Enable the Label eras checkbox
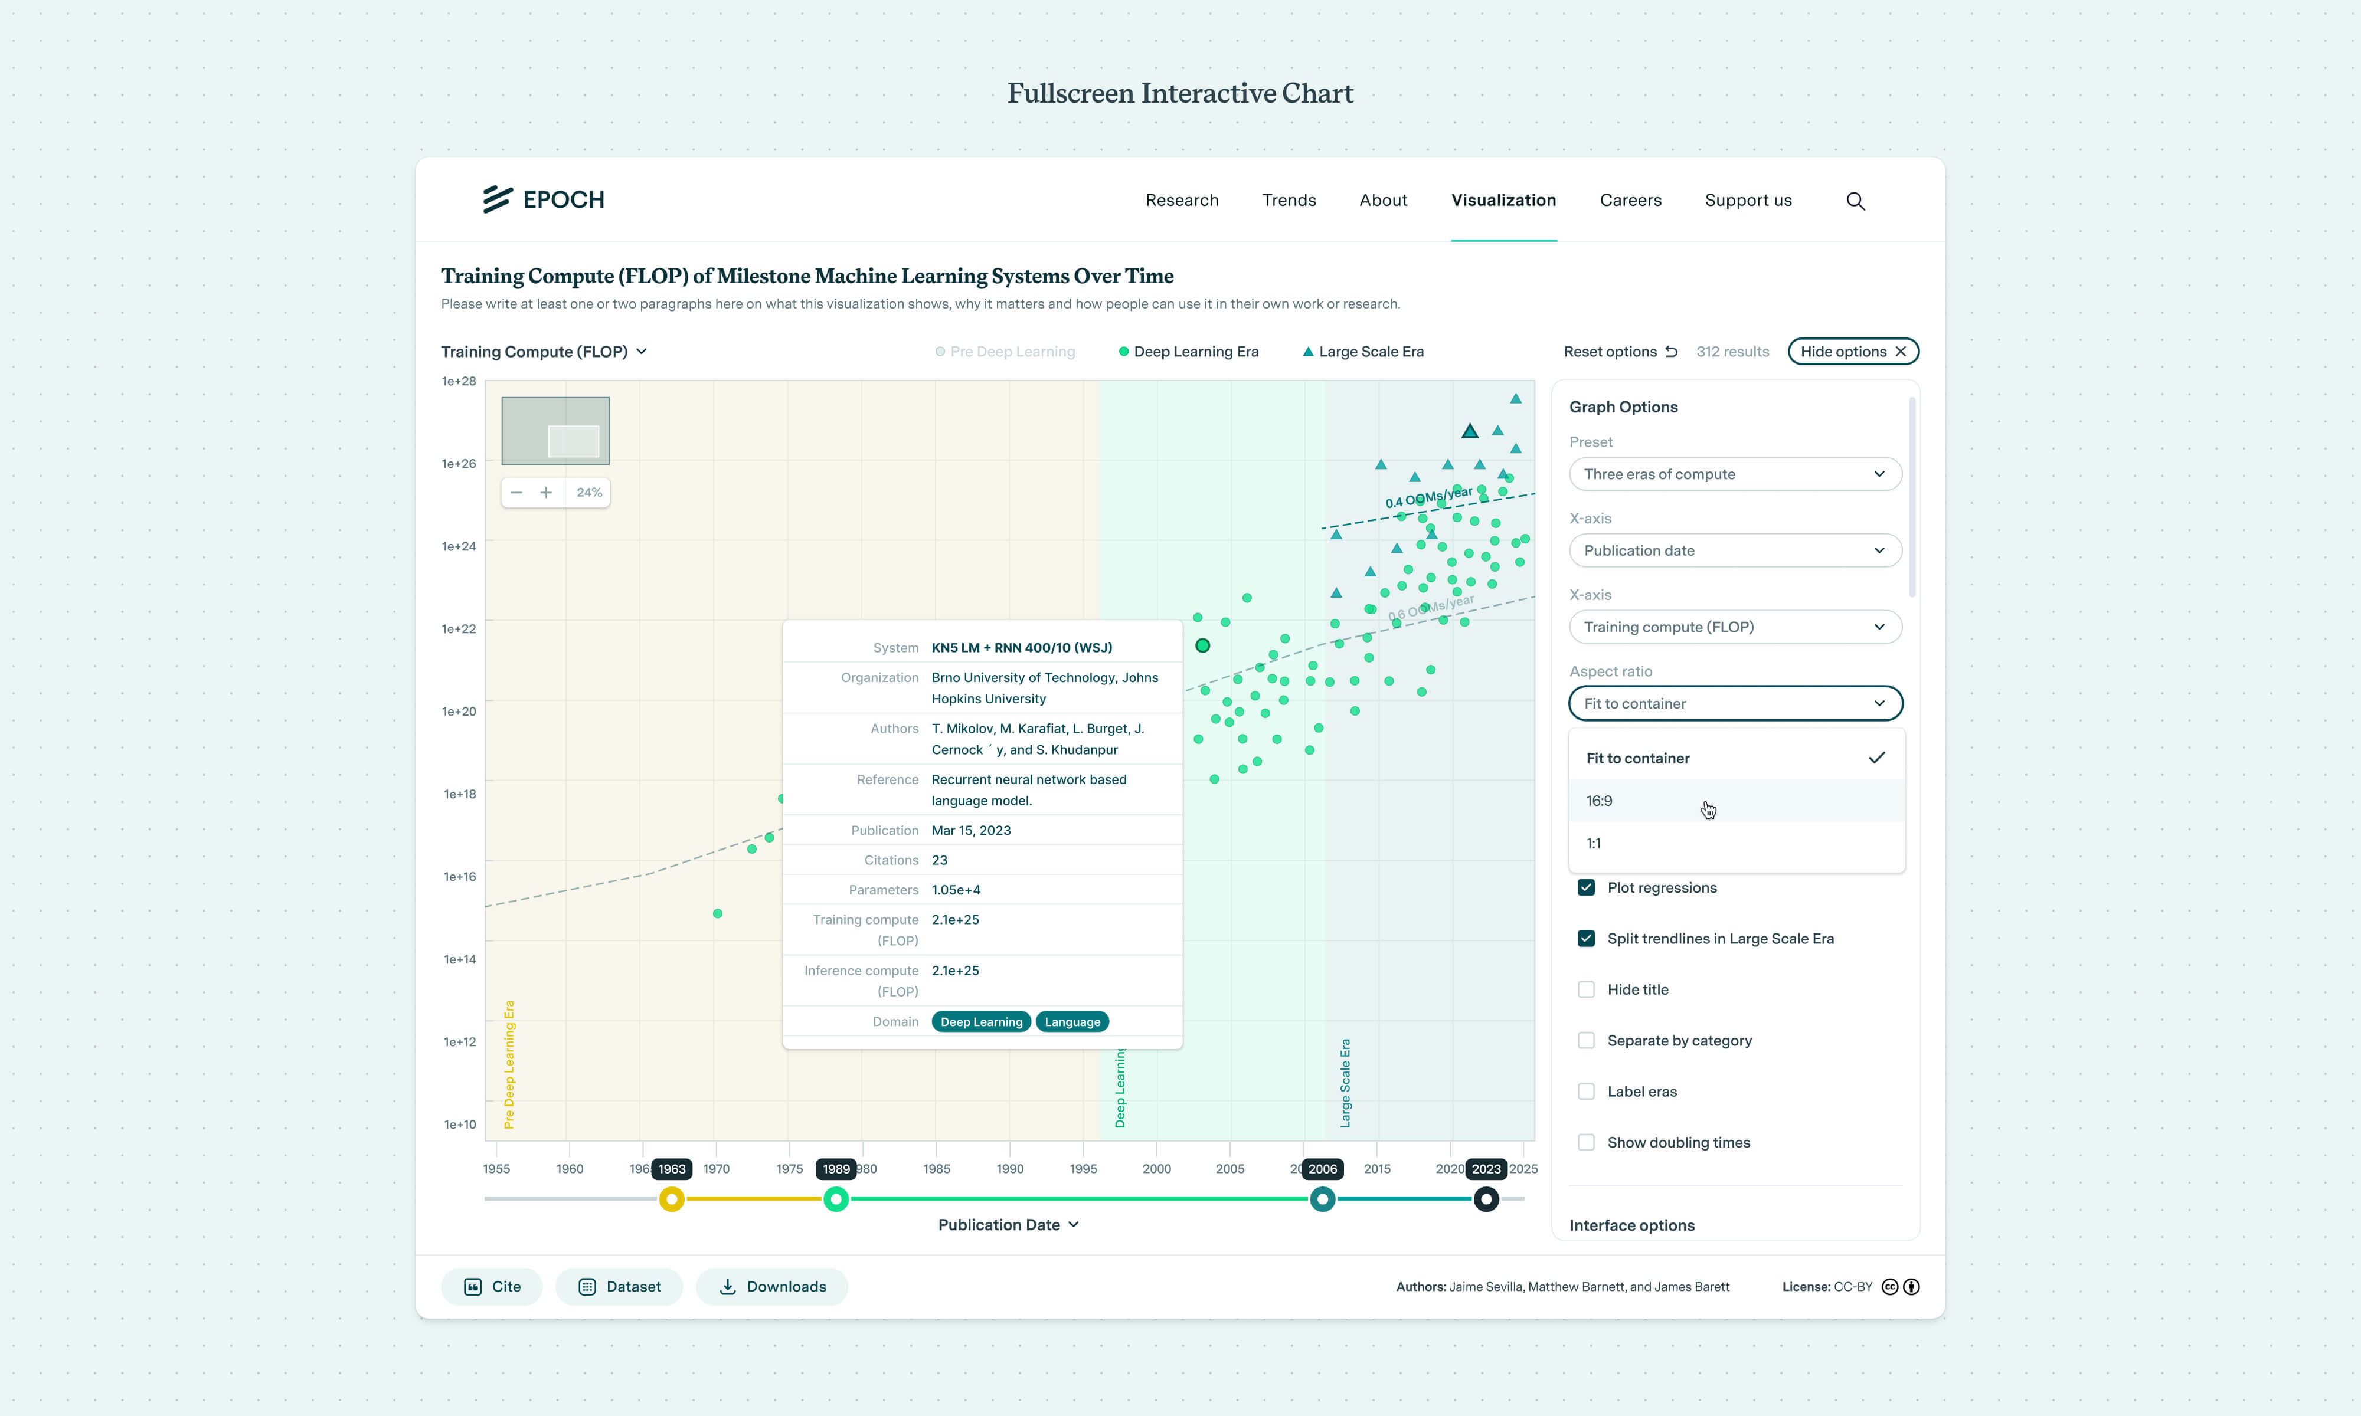The width and height of the screenshot is (2361, 1416). point(1586,1091)
